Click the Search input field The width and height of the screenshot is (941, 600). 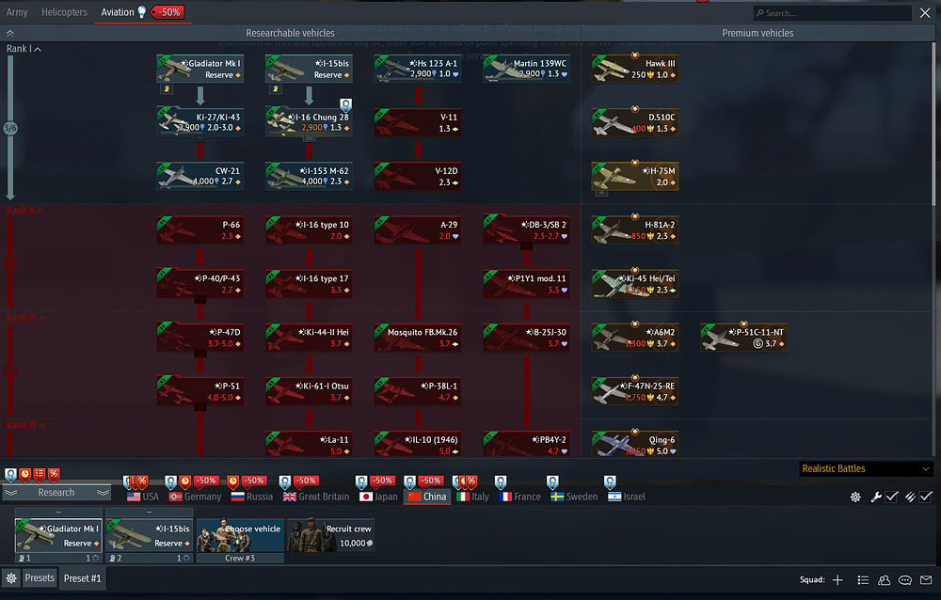click(x=833, y=12)
